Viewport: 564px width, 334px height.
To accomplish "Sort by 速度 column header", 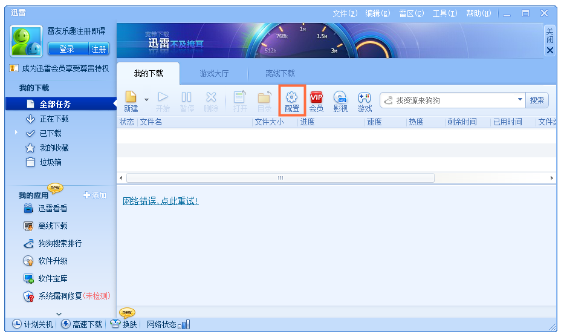I will tap(374, 122).
